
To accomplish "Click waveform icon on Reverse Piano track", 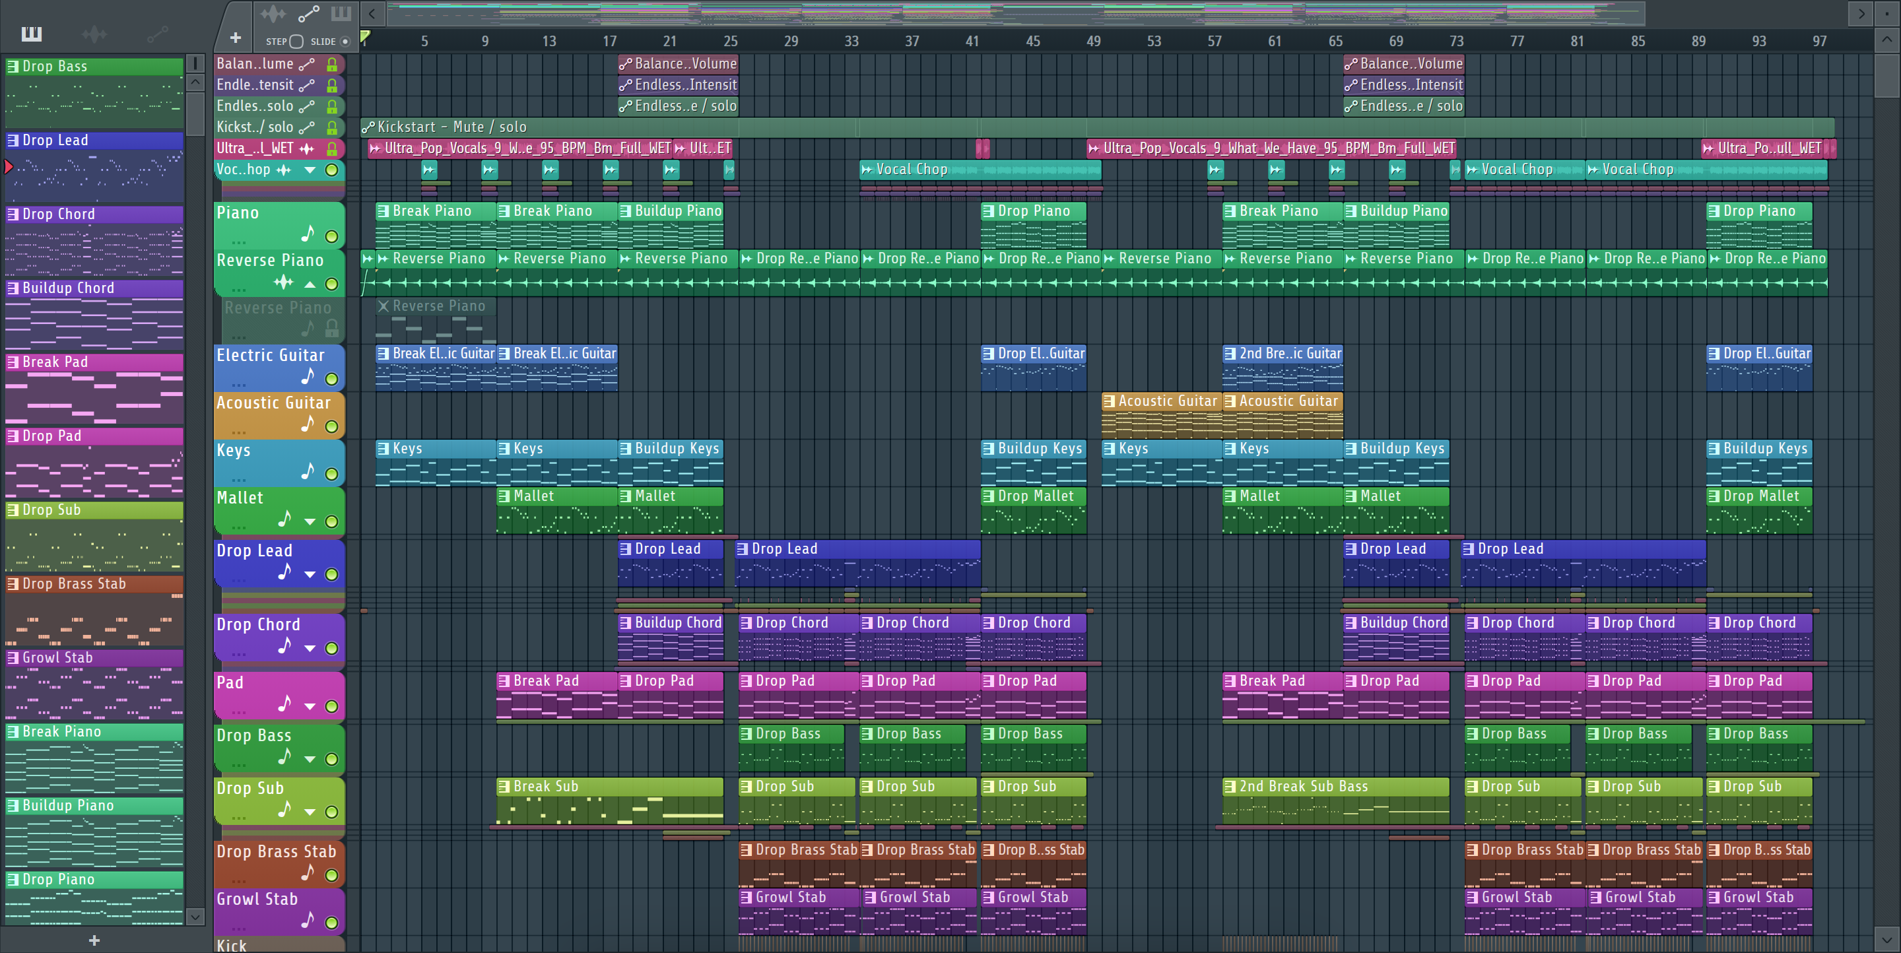I will tap(283, 282).
